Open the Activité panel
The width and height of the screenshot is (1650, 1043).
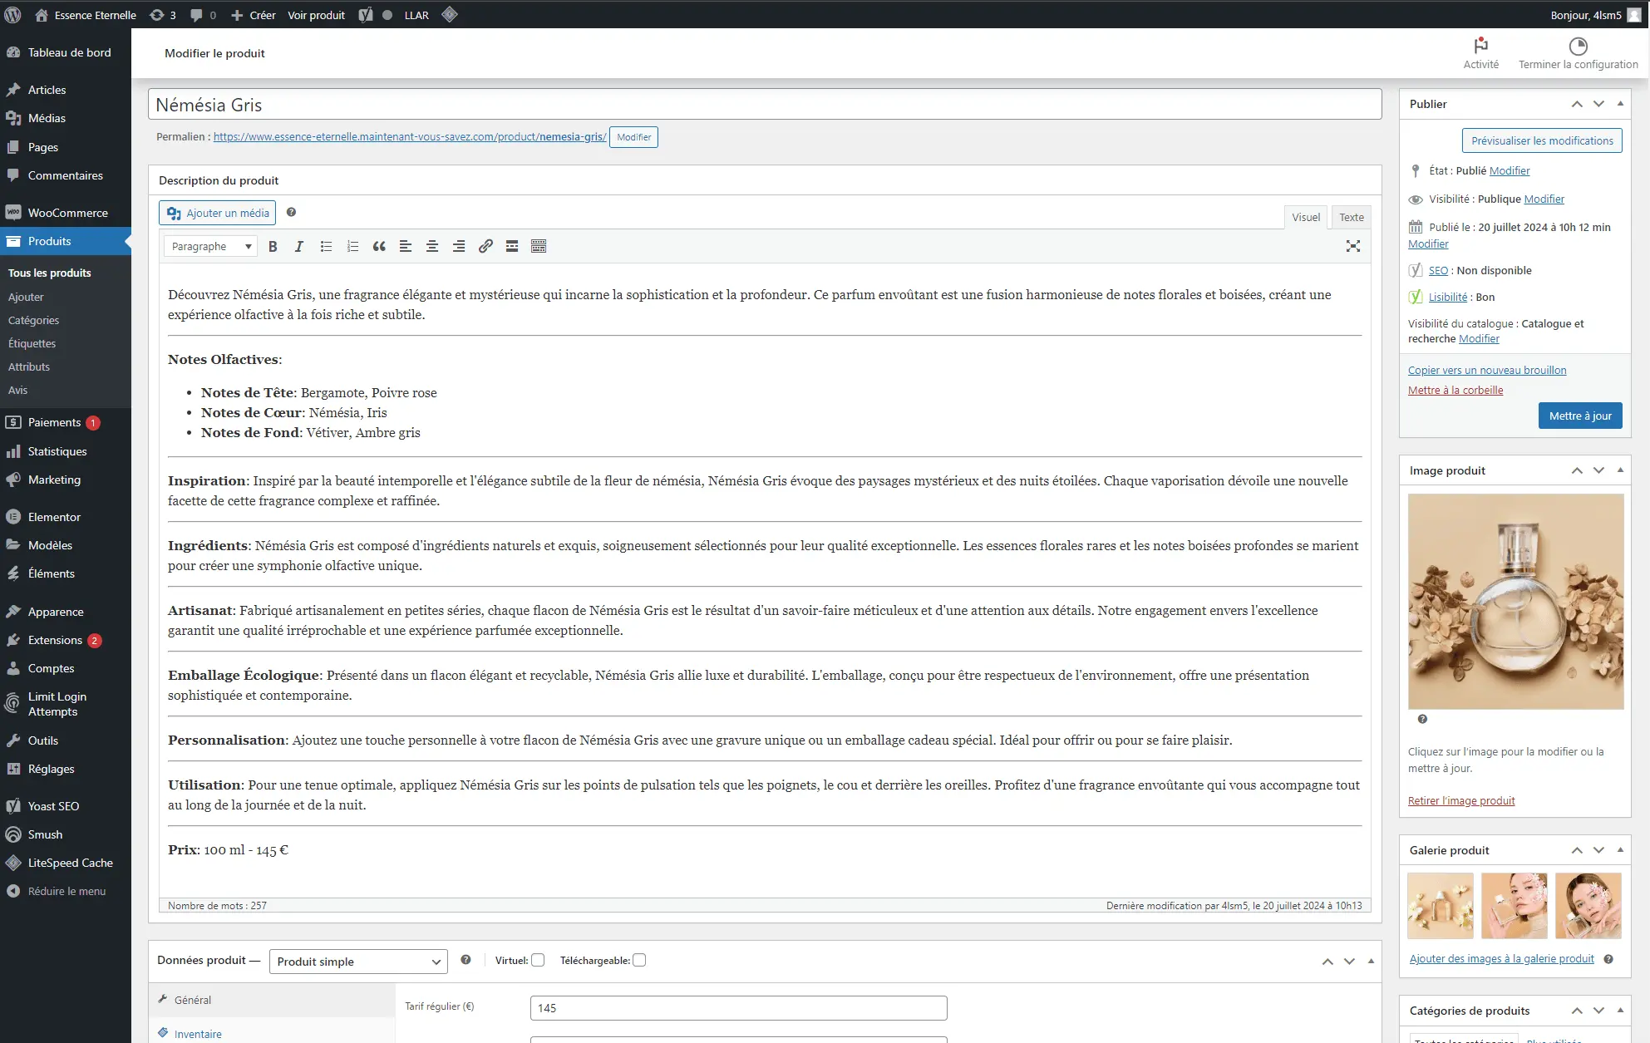1481,53
